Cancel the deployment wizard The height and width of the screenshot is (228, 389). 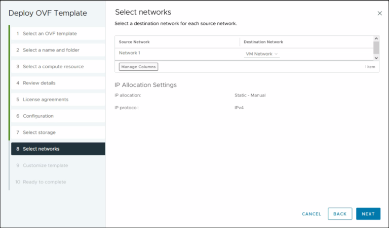[312, 214]
